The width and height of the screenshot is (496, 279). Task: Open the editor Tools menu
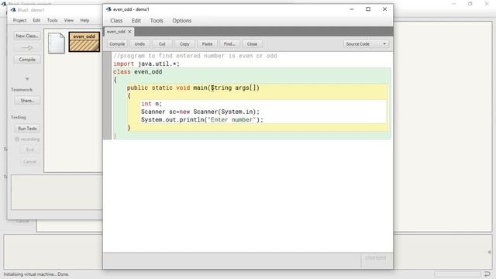[x=157, y=21]
